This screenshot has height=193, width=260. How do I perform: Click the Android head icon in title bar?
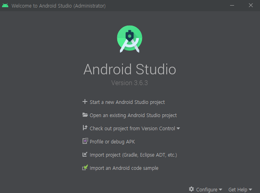tap(5, 6)
